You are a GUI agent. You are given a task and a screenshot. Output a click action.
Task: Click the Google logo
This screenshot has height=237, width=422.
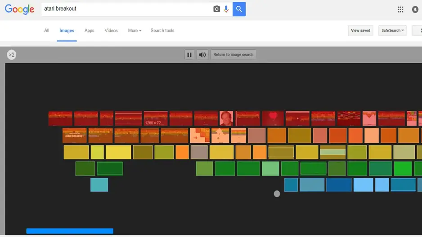coord(19,9)
